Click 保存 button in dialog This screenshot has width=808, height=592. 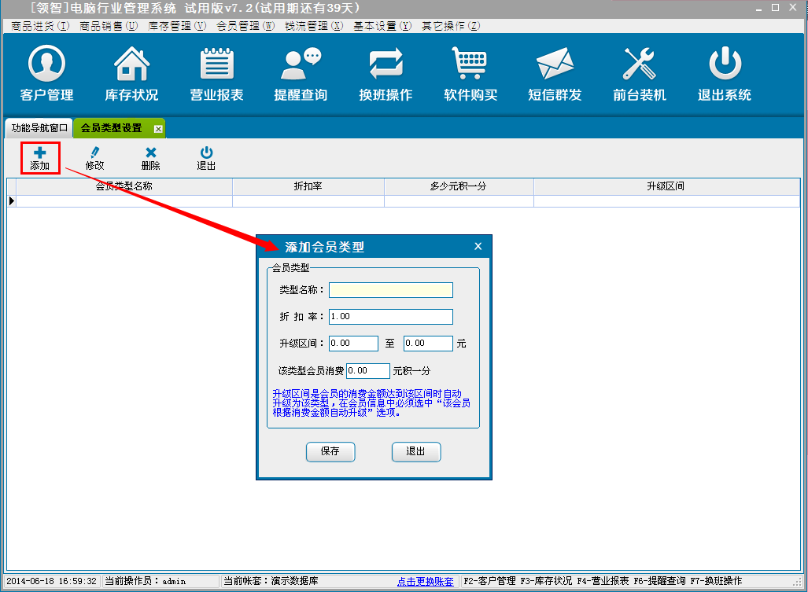(330, 451)
